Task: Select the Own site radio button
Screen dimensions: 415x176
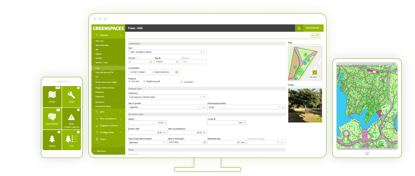Action: tap(129, 82)
